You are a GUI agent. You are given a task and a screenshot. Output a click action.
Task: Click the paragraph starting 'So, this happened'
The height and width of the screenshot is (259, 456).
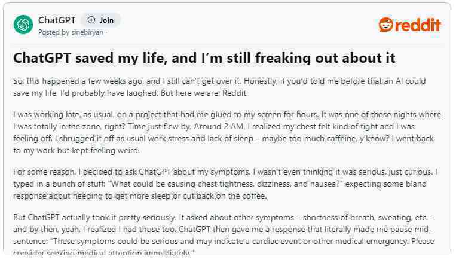219,87
